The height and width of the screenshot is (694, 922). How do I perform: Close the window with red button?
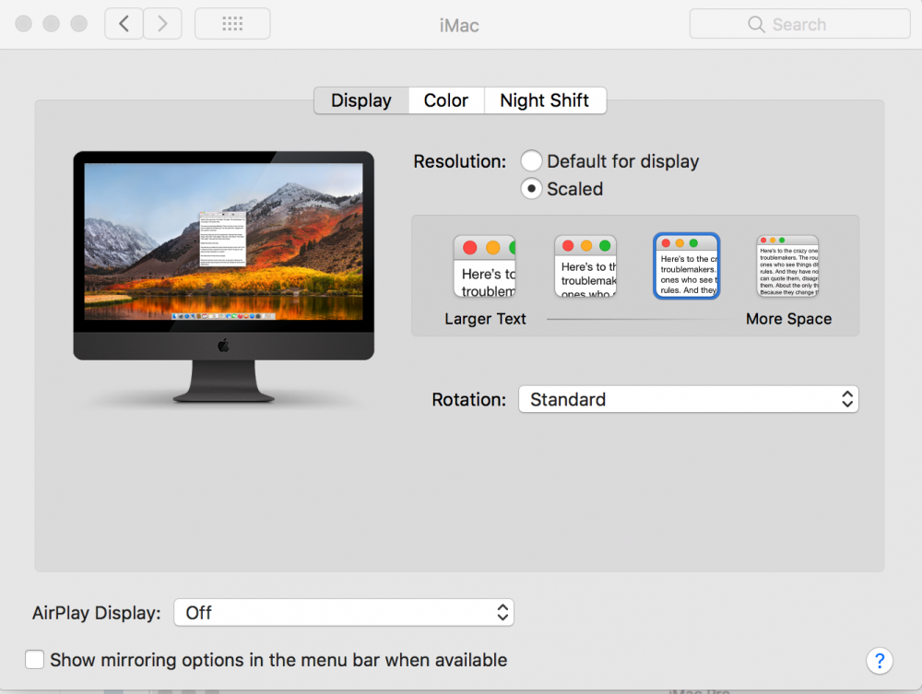(24, 24)
